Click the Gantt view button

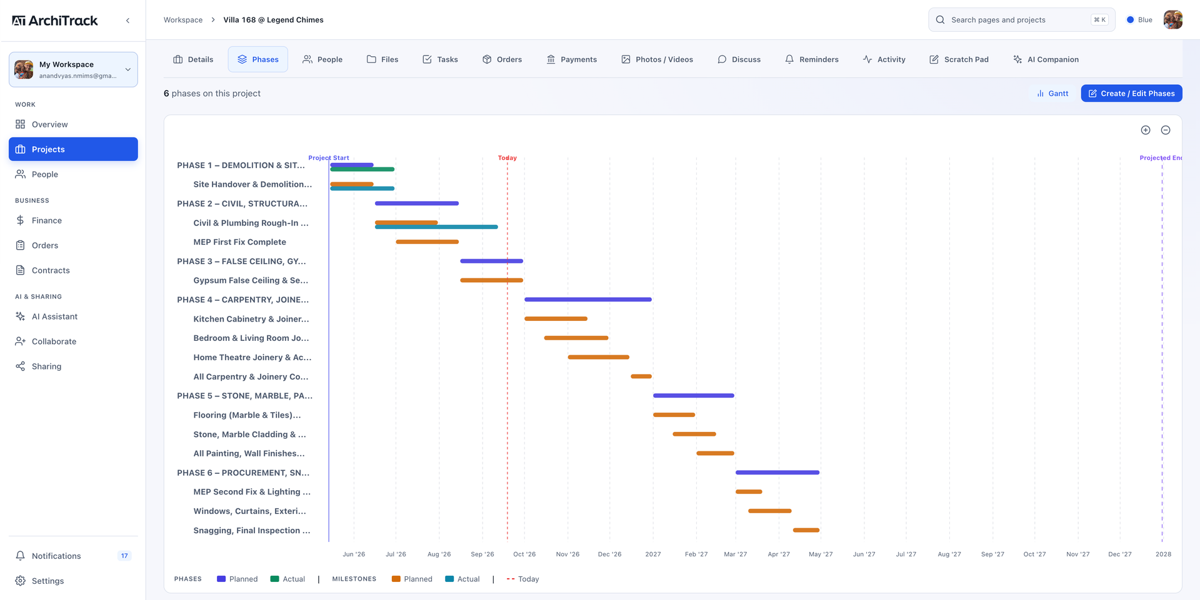click(1052, 94)
